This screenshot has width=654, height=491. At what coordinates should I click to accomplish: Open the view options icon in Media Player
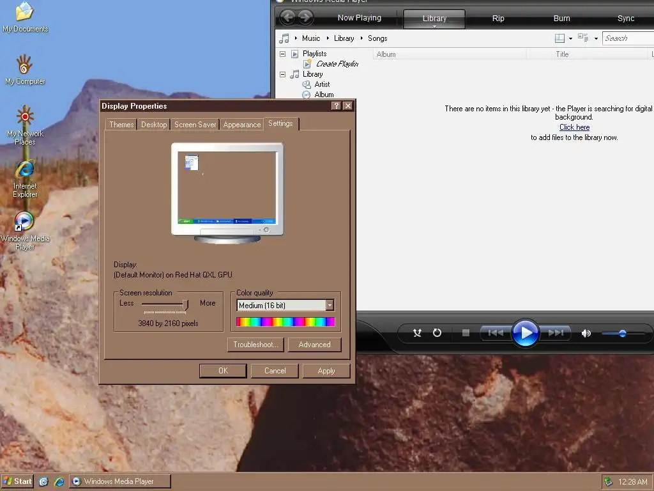(583, 38)
